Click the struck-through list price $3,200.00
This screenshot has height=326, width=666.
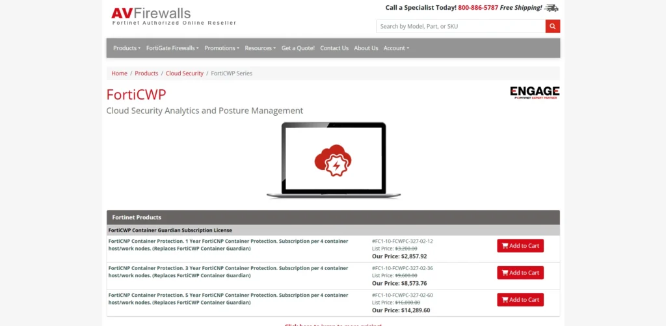pos(406,248)
